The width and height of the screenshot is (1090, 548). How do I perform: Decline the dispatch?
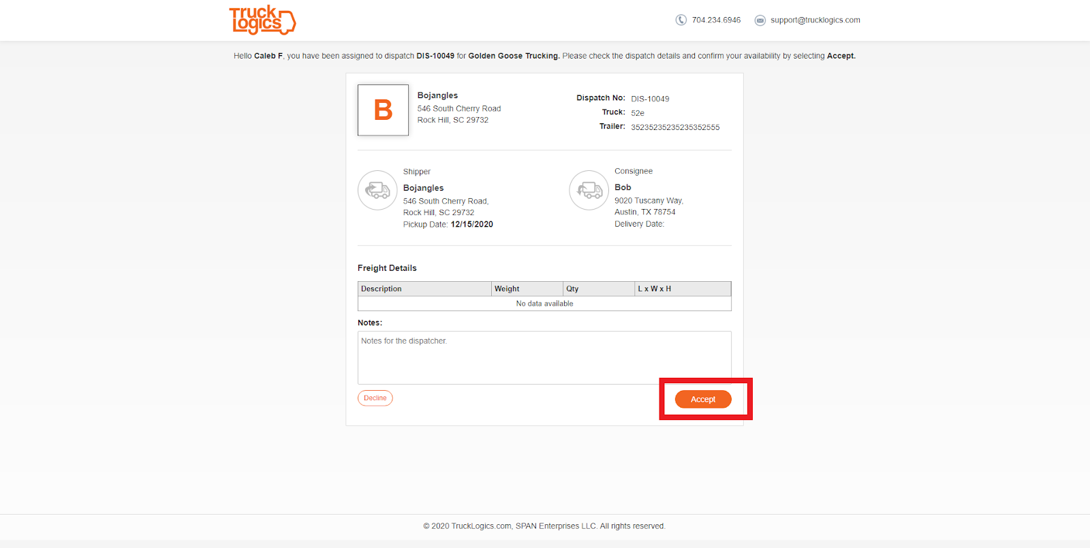[375, 398]
